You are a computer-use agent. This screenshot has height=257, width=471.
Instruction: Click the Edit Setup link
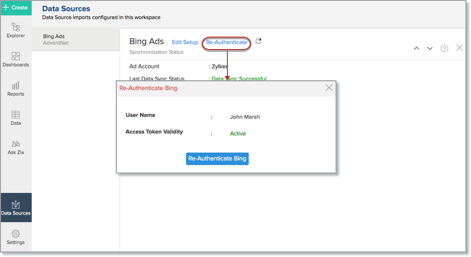[x=185, y=42]
